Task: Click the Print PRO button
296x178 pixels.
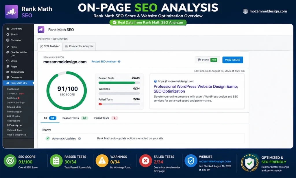Action: (207, 60)
